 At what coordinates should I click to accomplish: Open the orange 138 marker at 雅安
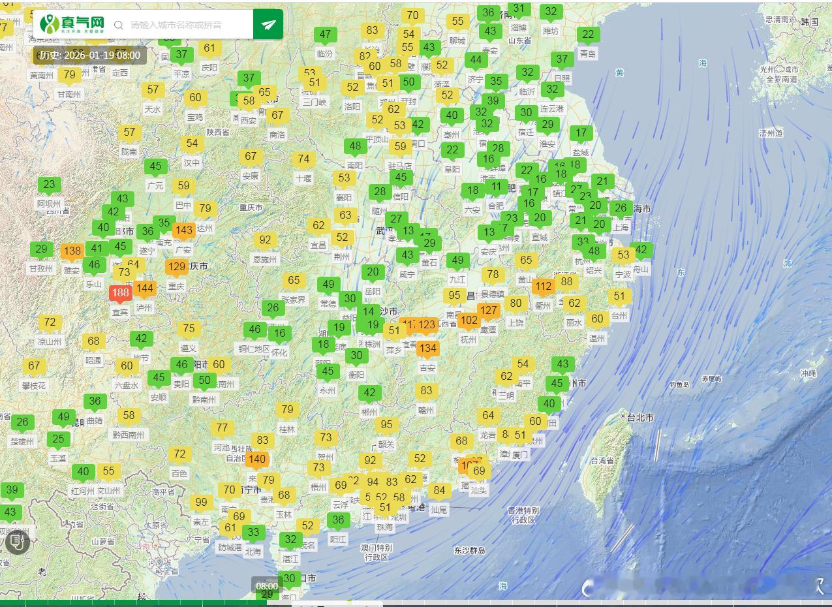(72, 251)
